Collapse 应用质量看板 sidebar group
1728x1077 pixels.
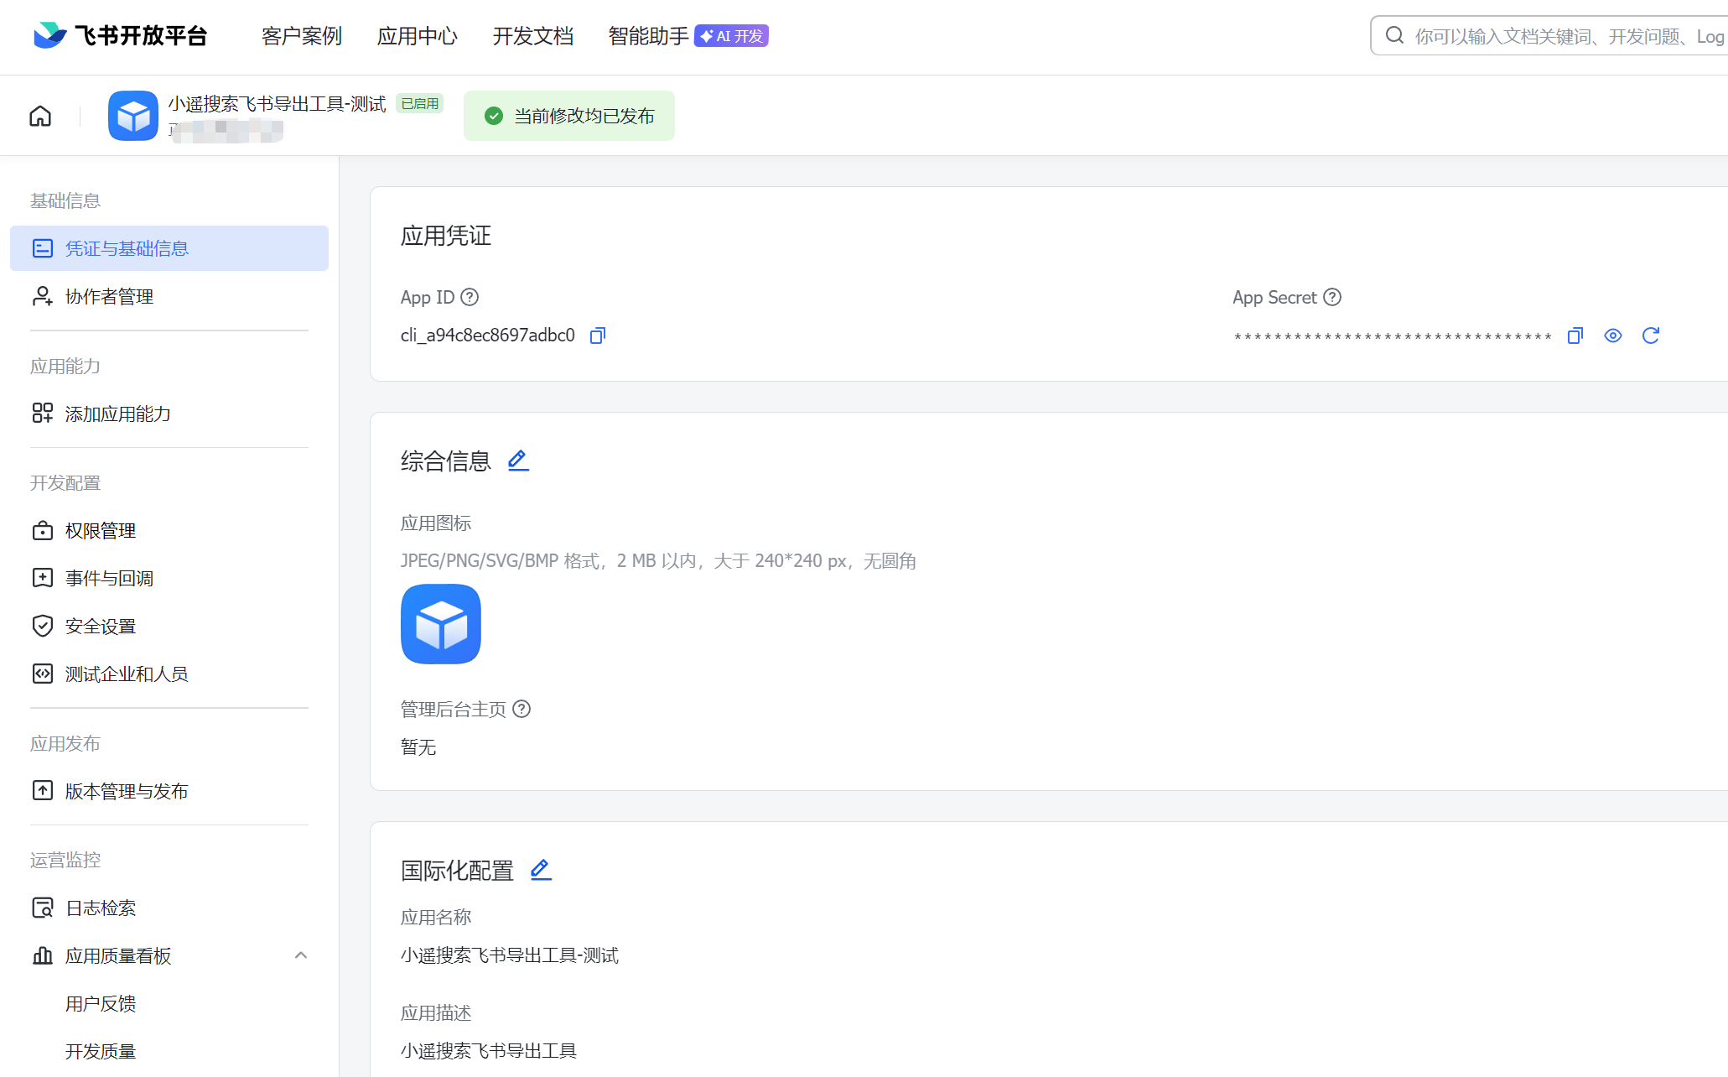(x=301, y=955)
